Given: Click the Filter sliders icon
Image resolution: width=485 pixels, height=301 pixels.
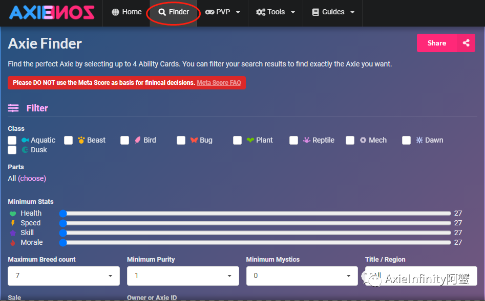Looking at the screenshot, I should (13, 108).
